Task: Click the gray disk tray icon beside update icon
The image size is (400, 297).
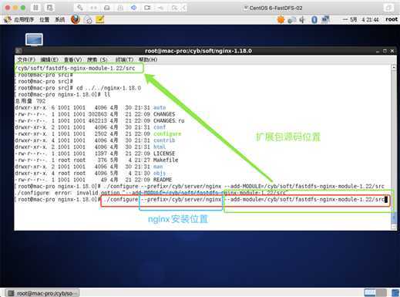Action: click(292, 20)
